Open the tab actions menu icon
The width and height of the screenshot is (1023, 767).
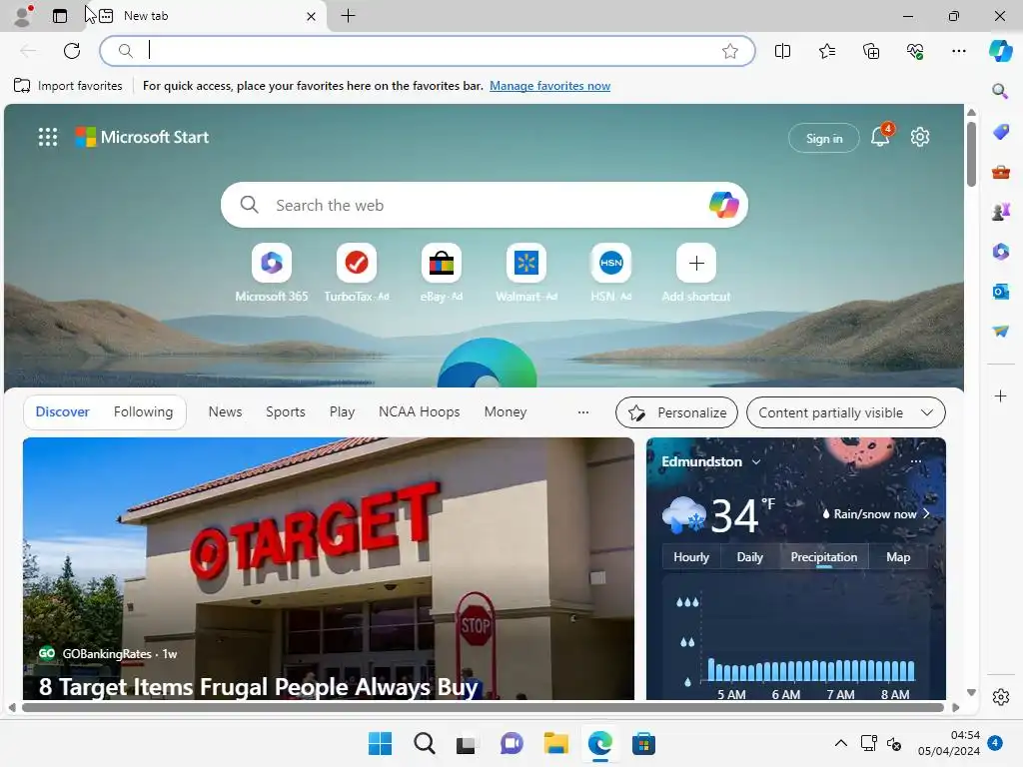click(x=60, y=16)
